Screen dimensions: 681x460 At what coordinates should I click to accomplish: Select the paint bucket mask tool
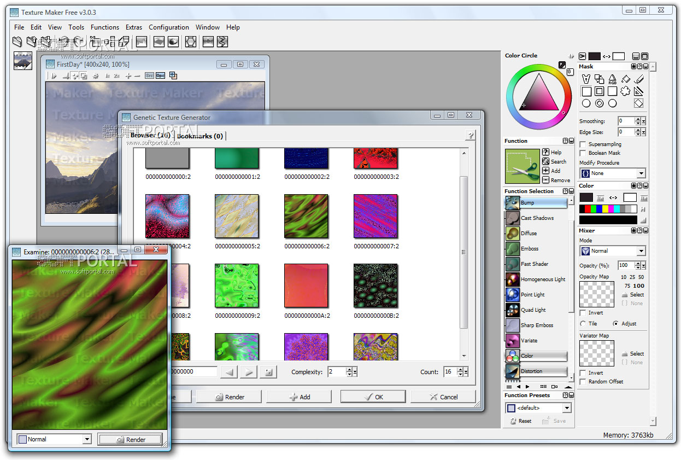[625, 79]
